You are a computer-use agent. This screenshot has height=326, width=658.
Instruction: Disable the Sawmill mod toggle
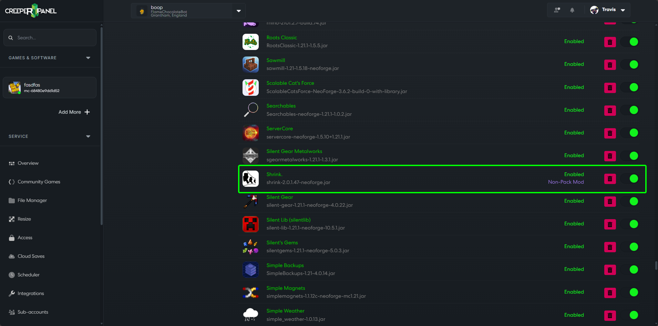coord(629,64)
